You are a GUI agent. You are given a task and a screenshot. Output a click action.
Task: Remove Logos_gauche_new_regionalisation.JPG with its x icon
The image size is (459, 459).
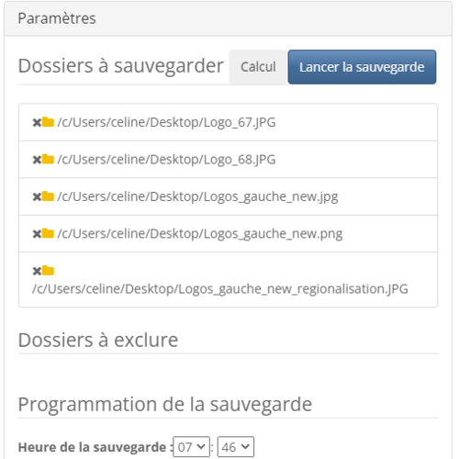pyautogui.click(x=37, y=271)
